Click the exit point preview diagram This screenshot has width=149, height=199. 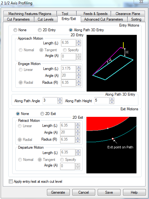tap(111, 145)
